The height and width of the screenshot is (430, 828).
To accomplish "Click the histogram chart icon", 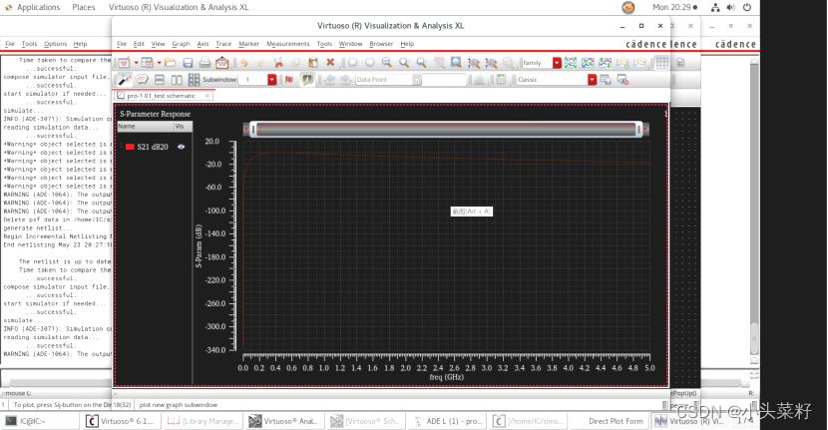I will [480, 80].
